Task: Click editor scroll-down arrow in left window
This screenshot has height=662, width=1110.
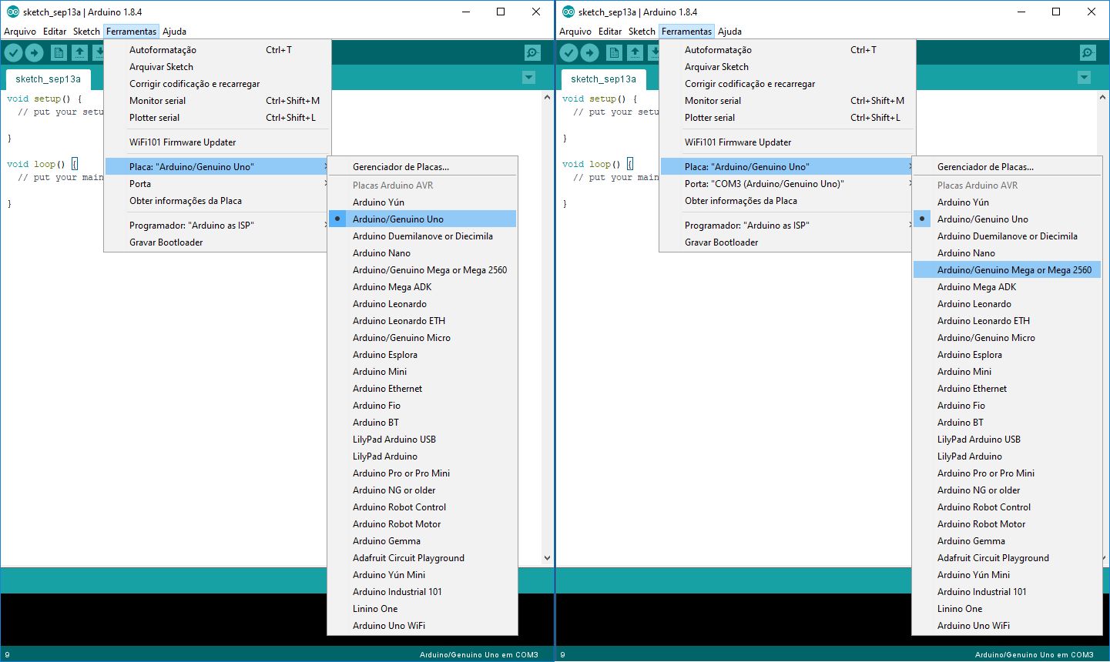Action: click(547, 558)
